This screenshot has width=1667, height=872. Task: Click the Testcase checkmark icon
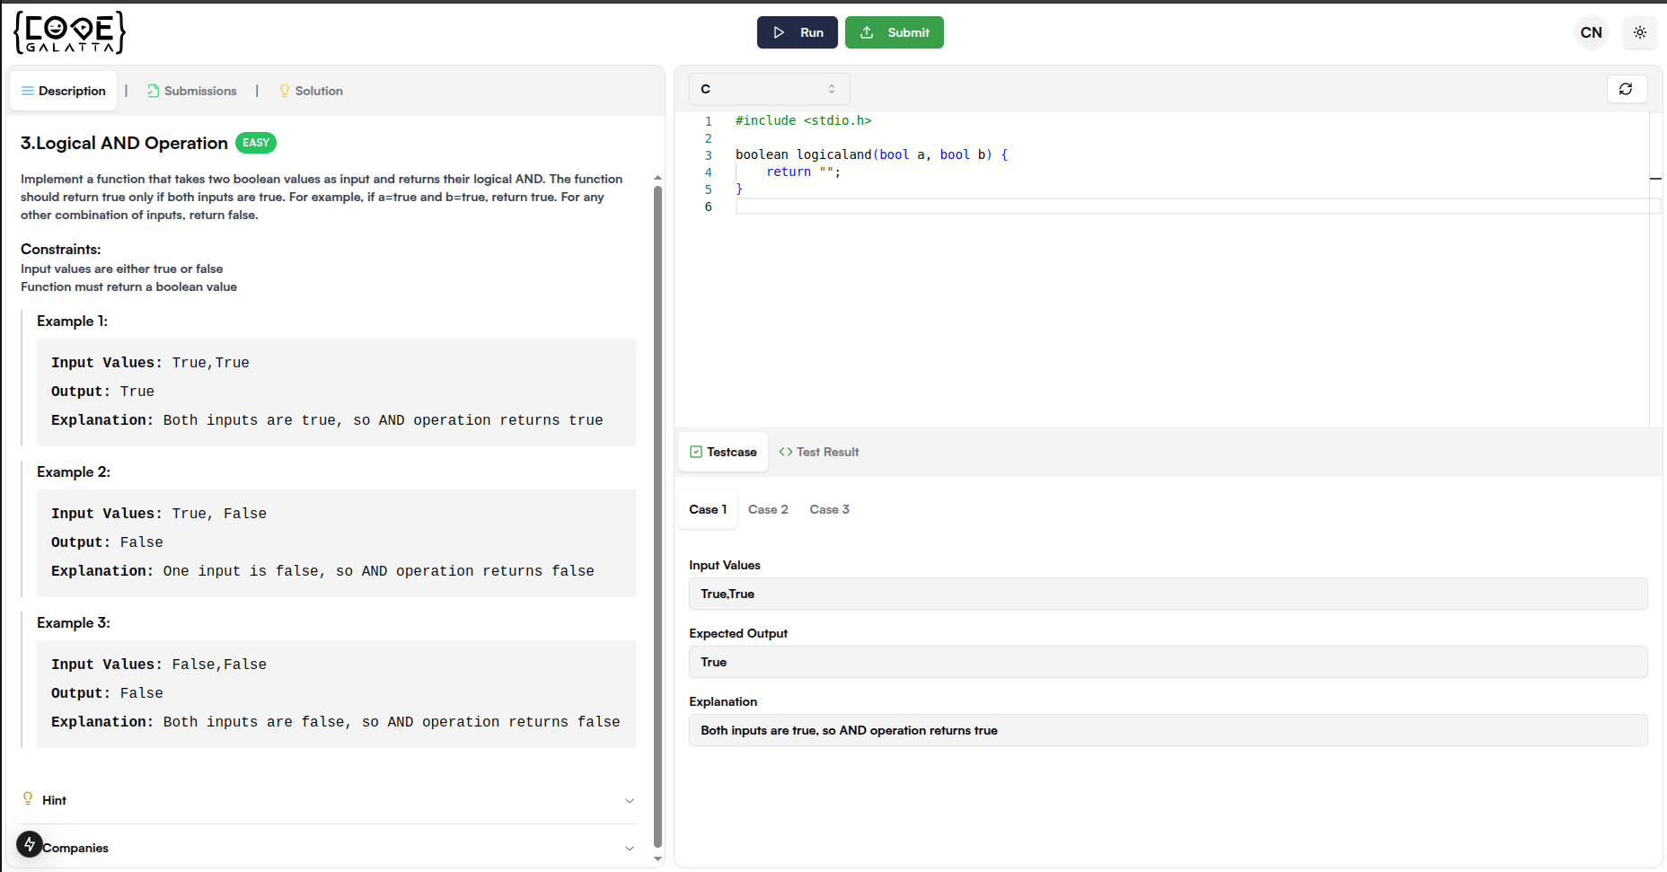[696, 452]
